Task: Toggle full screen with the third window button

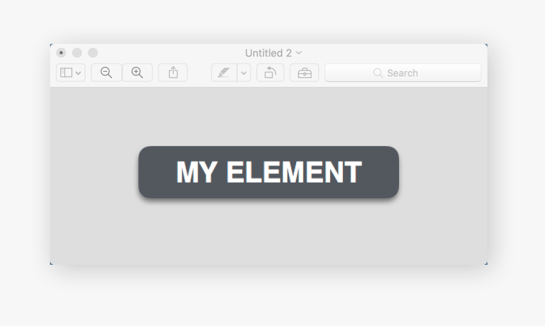Action: (x=93, y=53)
